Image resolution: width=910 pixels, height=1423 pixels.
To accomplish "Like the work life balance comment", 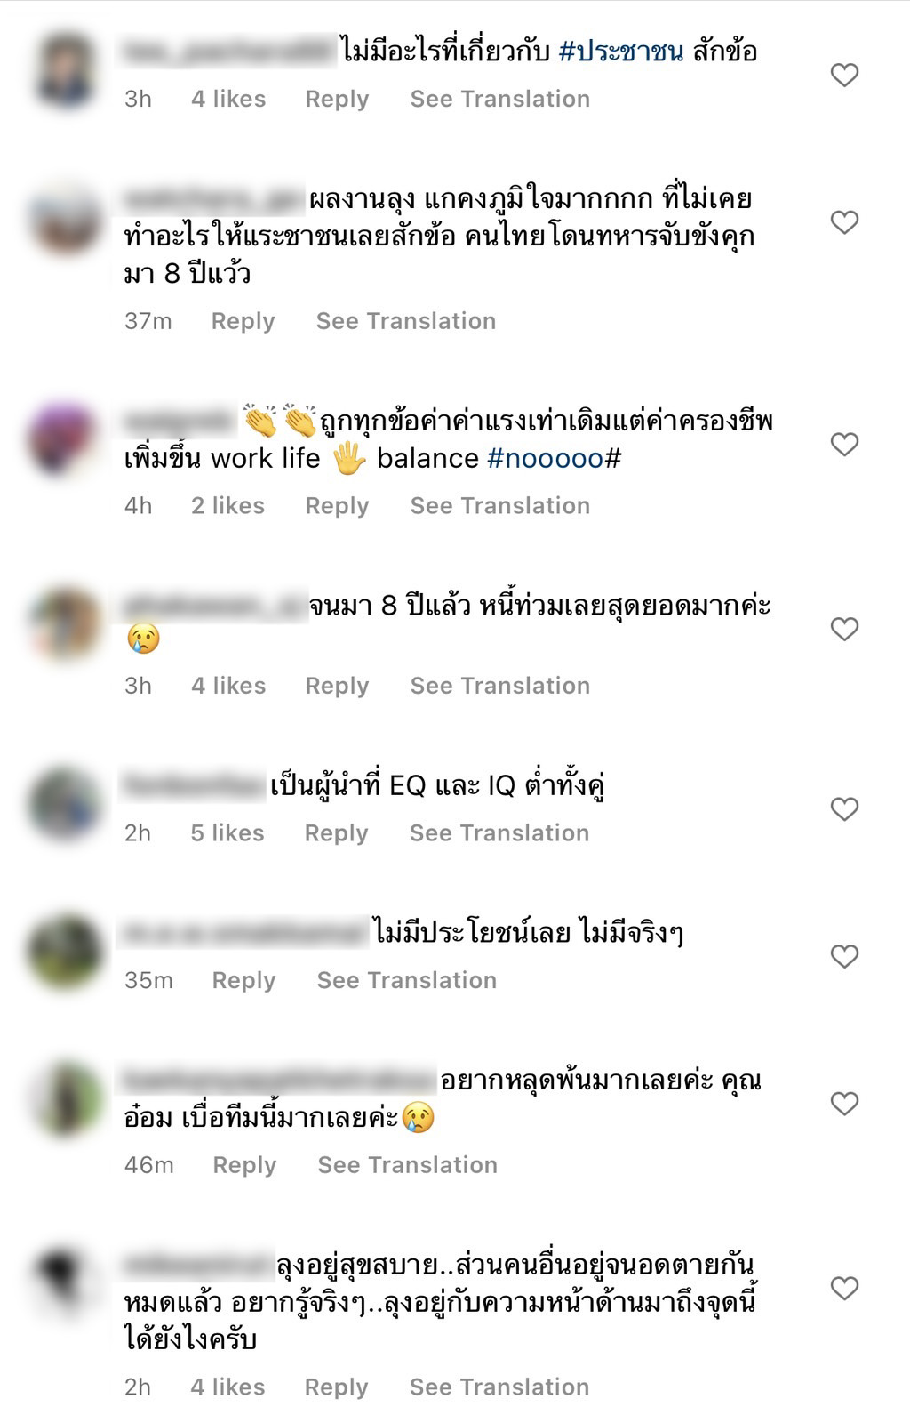I will coord(844,444).
